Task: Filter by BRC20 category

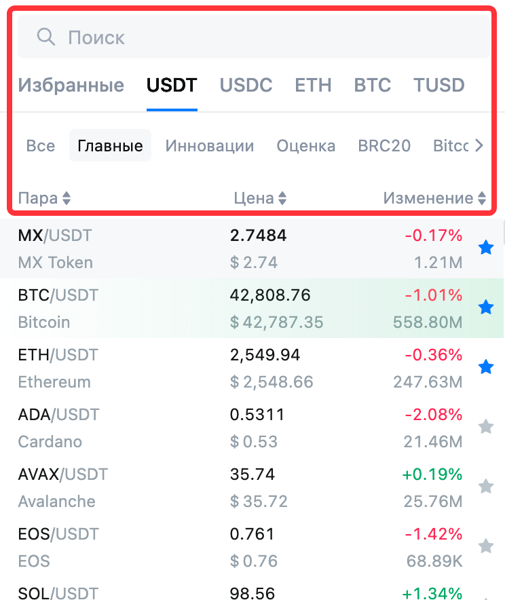Action: coord(384,146)
